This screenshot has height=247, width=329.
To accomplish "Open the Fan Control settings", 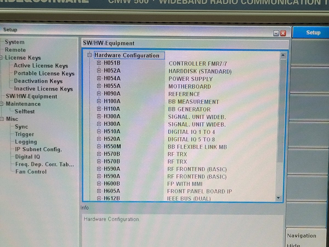I will pos(31,172).
